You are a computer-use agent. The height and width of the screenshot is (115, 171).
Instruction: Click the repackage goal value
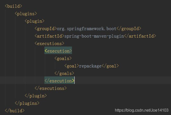click(x=90, y=66)
